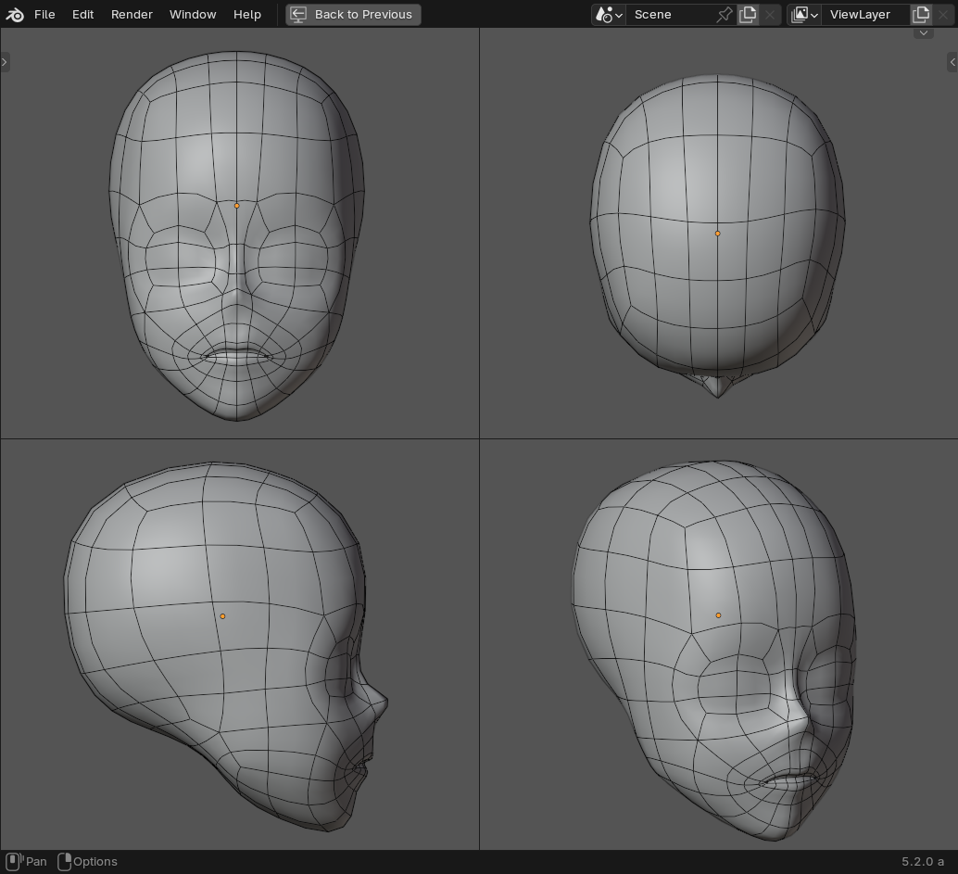This screenshot has width=958, height=874.
Task: Expand the header chevron below ViewLayer
Action: pos(923,32)
